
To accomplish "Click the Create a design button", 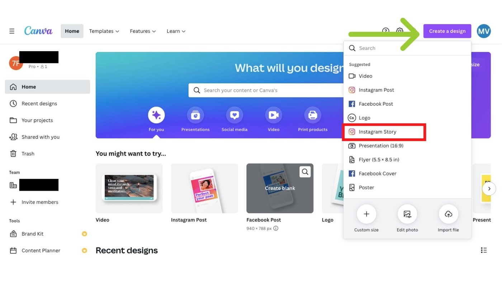I will click(447, 31).
